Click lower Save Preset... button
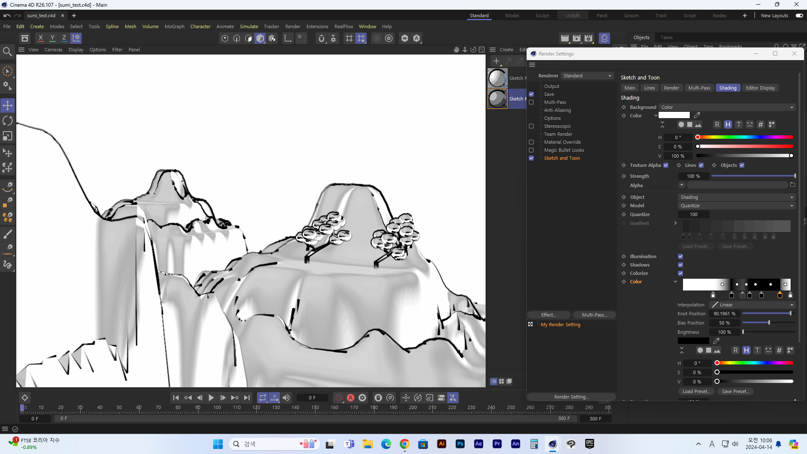The height and width of the screenshot is (454, 807). pos(736,391)
